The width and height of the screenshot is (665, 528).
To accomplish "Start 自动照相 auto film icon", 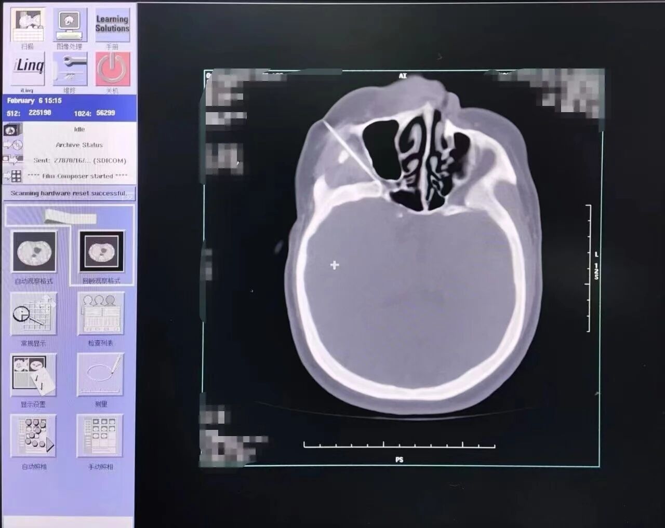I will (x=33, y=436).
